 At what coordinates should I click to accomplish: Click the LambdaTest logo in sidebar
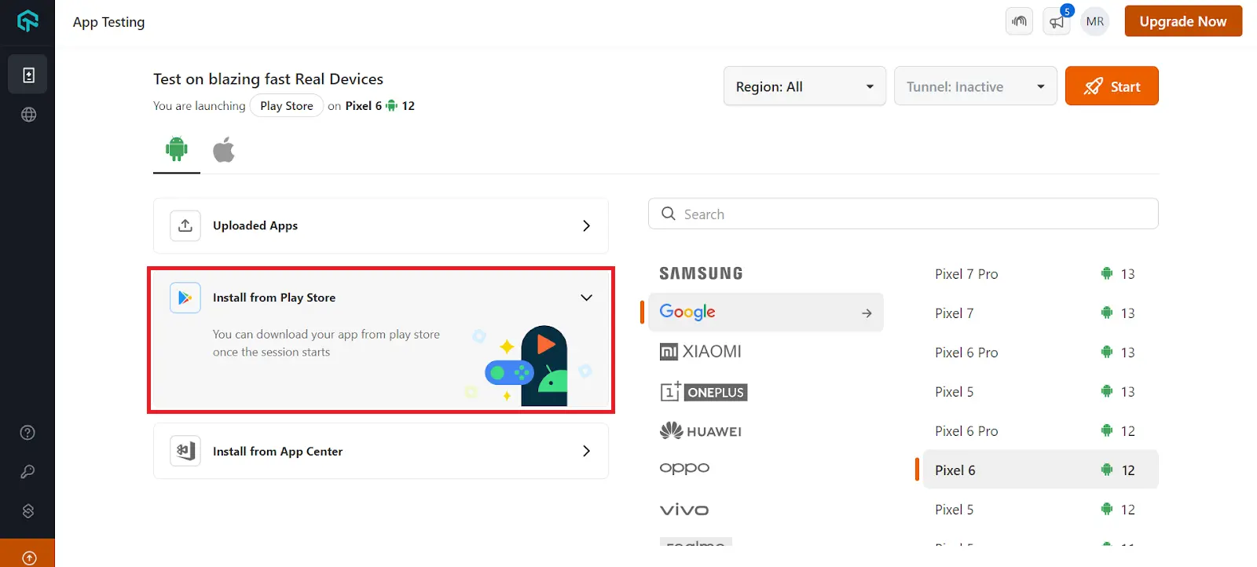[27, 21]
